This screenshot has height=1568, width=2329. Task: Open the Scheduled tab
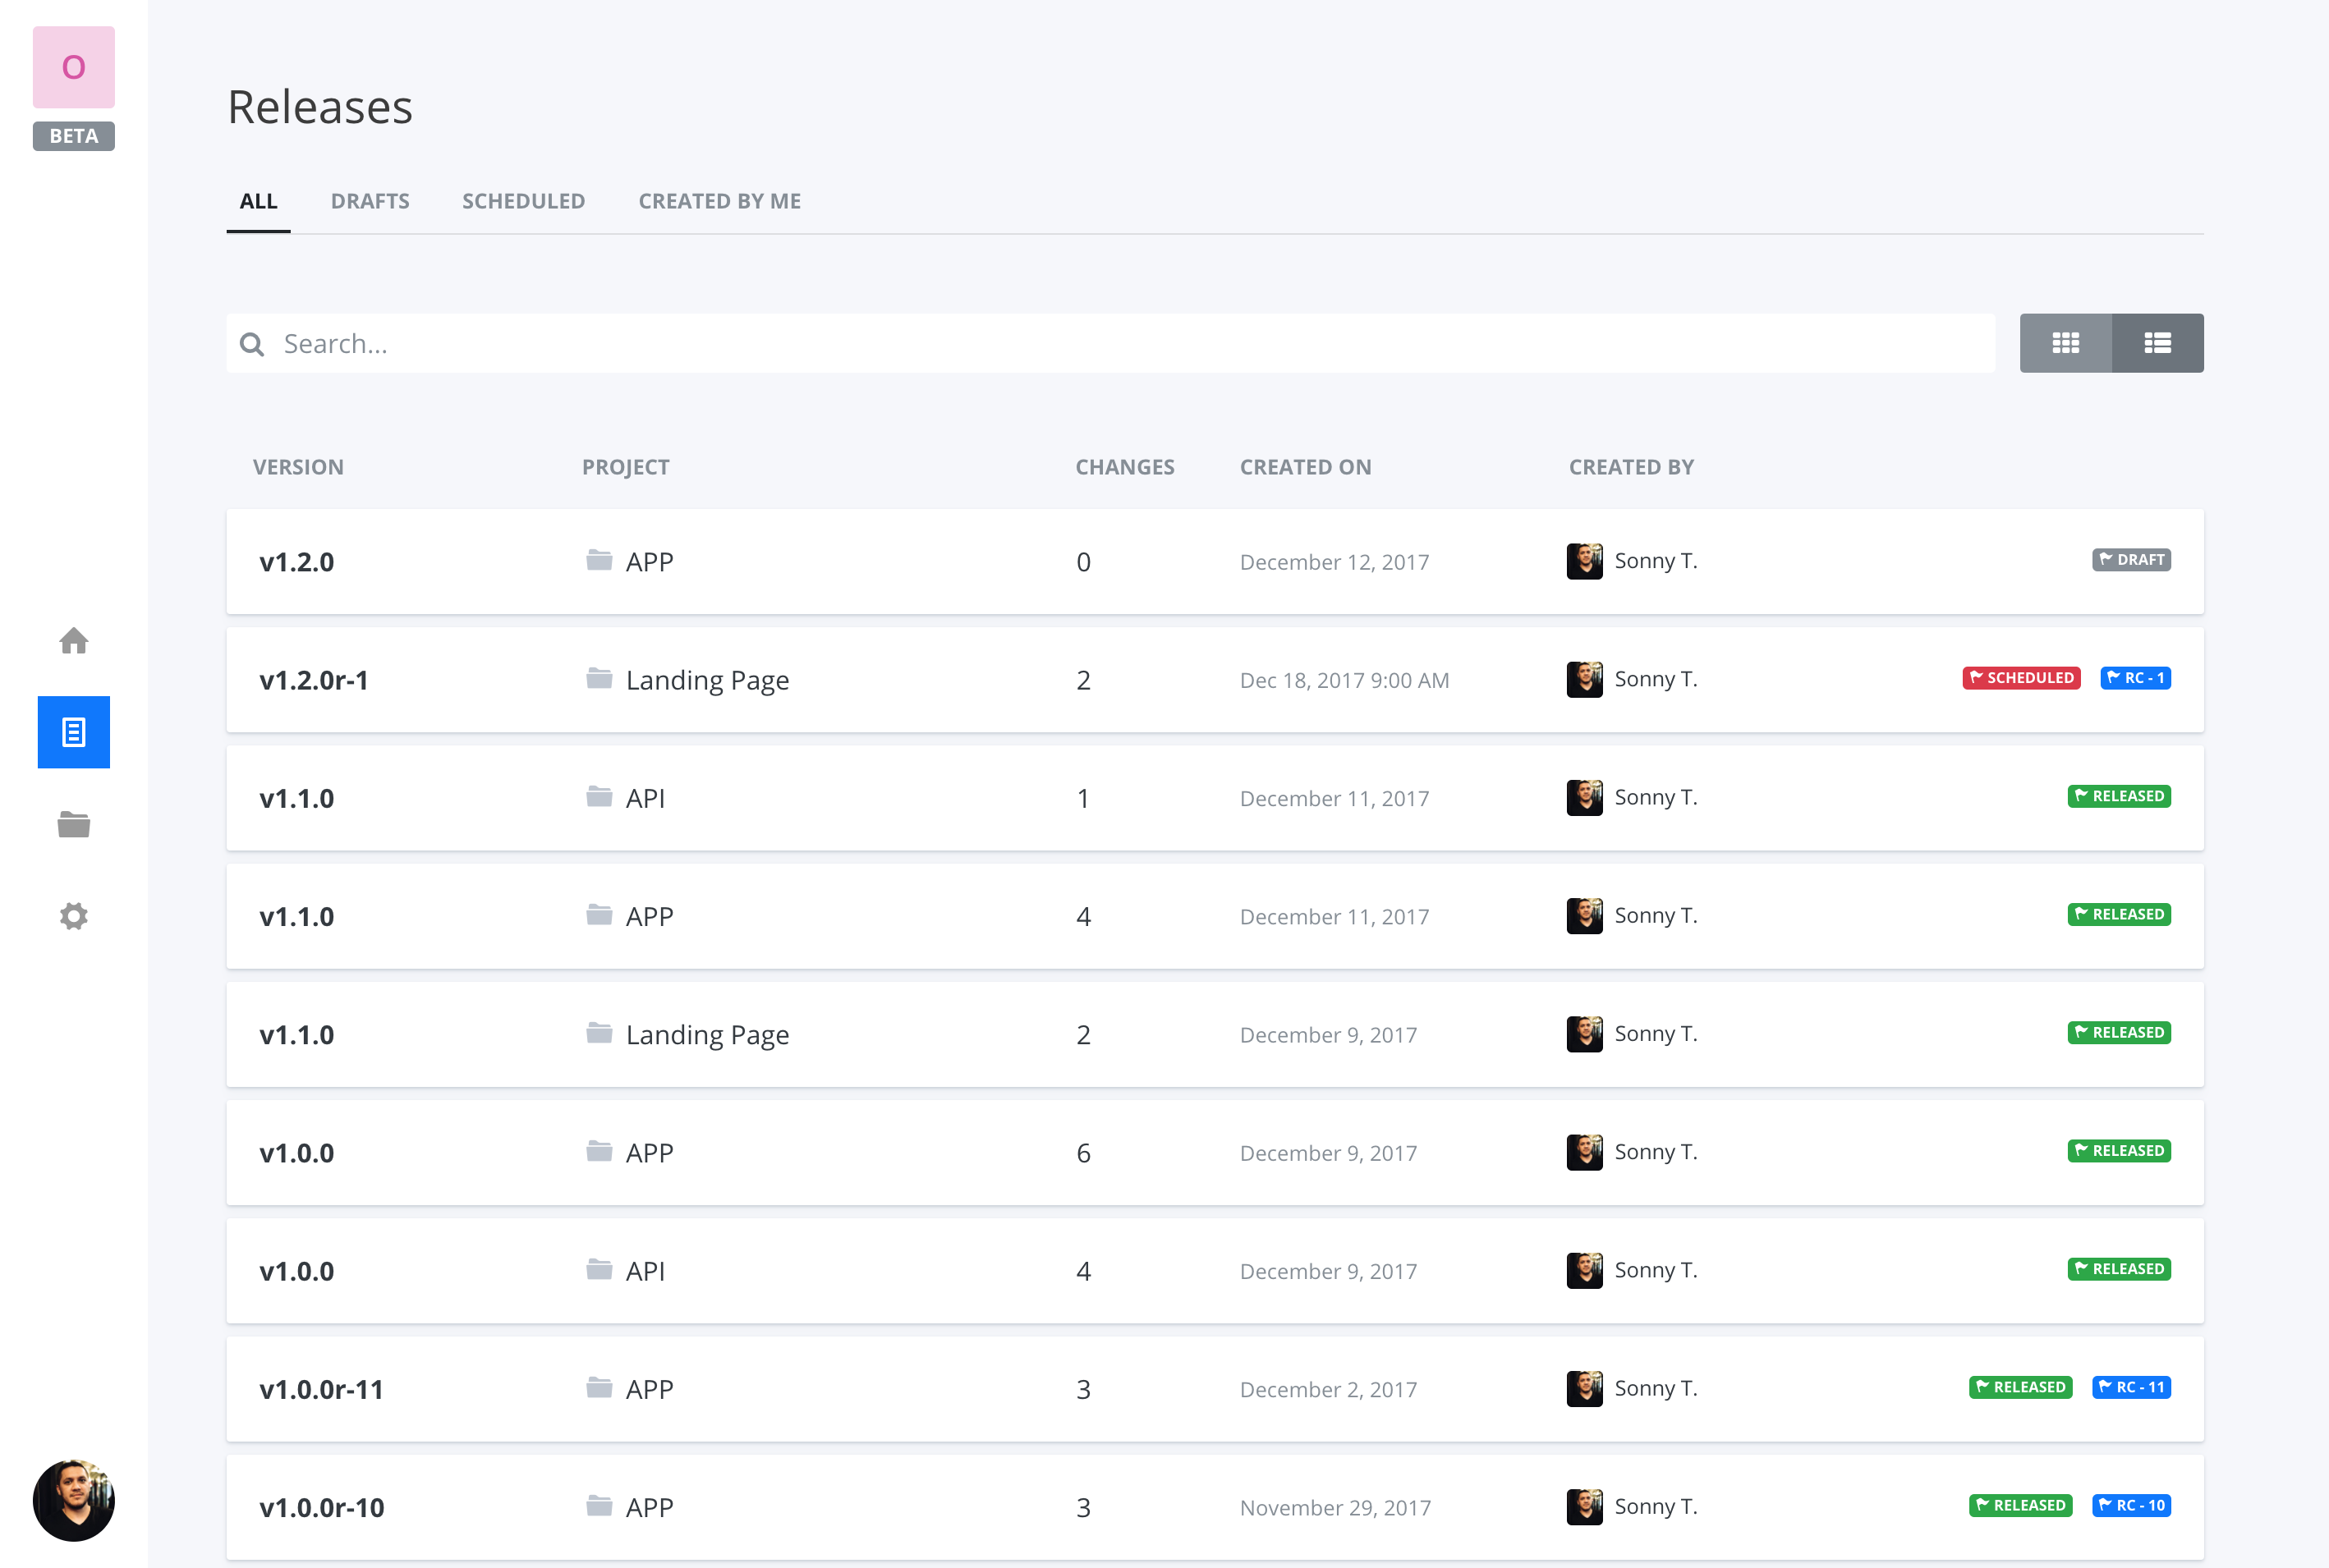pos(523,201)
